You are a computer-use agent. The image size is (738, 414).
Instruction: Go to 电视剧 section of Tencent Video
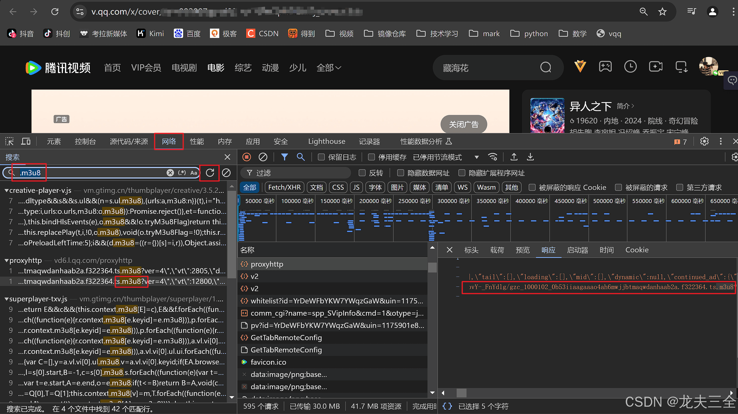(184, 68)
